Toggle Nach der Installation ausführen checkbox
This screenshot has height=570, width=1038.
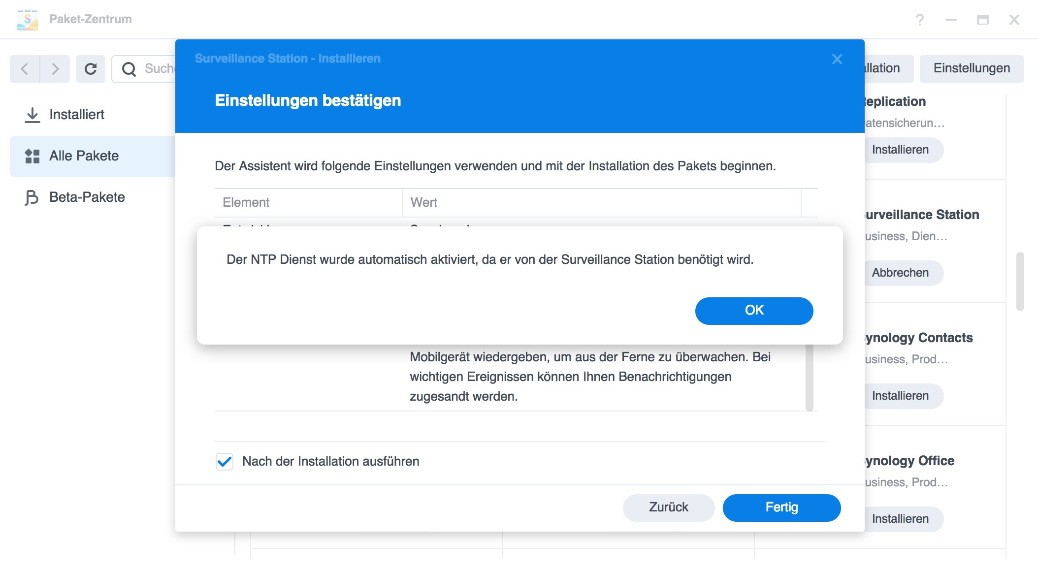(x=225, y=462)
